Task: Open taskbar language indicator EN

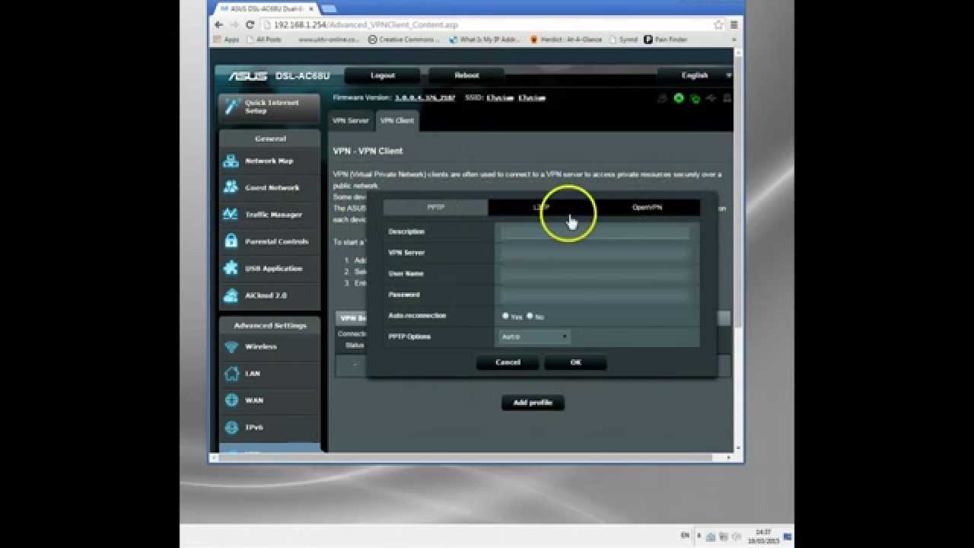Action: (685, 536)
